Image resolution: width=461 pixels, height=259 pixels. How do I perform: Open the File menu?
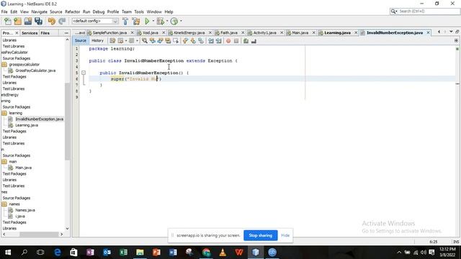click(x=4, y=12)
